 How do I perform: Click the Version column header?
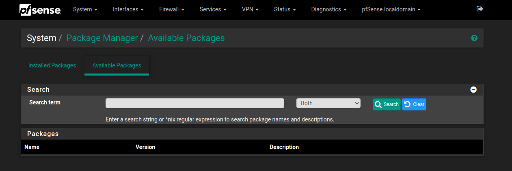[x=145, y=147]
